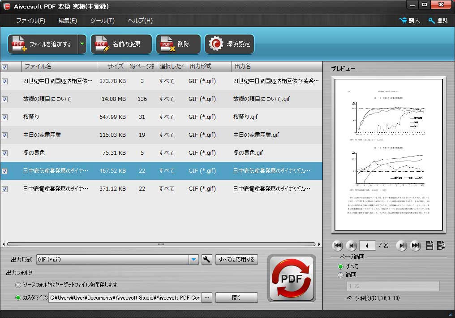
Task: Click the 登録 key icon
Action: coord(431,21)
